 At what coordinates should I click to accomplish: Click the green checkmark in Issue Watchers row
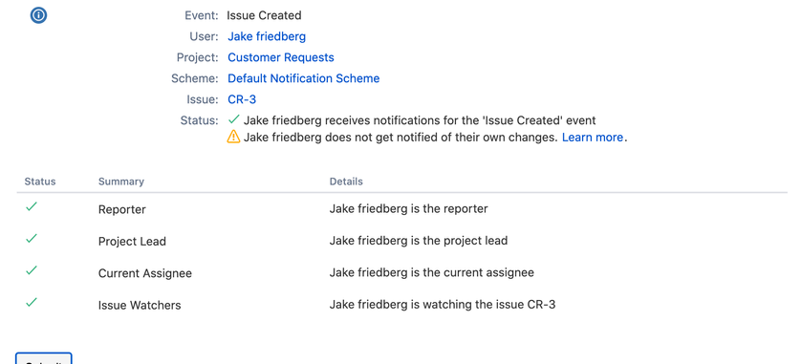click(x=32, y=302)
